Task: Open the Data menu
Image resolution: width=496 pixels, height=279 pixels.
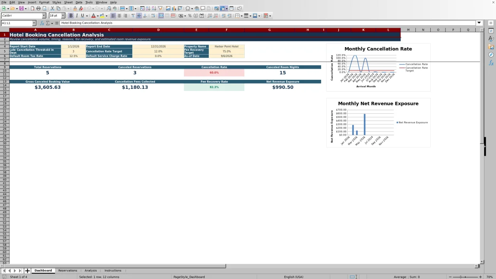Action: tap(79, 2)
